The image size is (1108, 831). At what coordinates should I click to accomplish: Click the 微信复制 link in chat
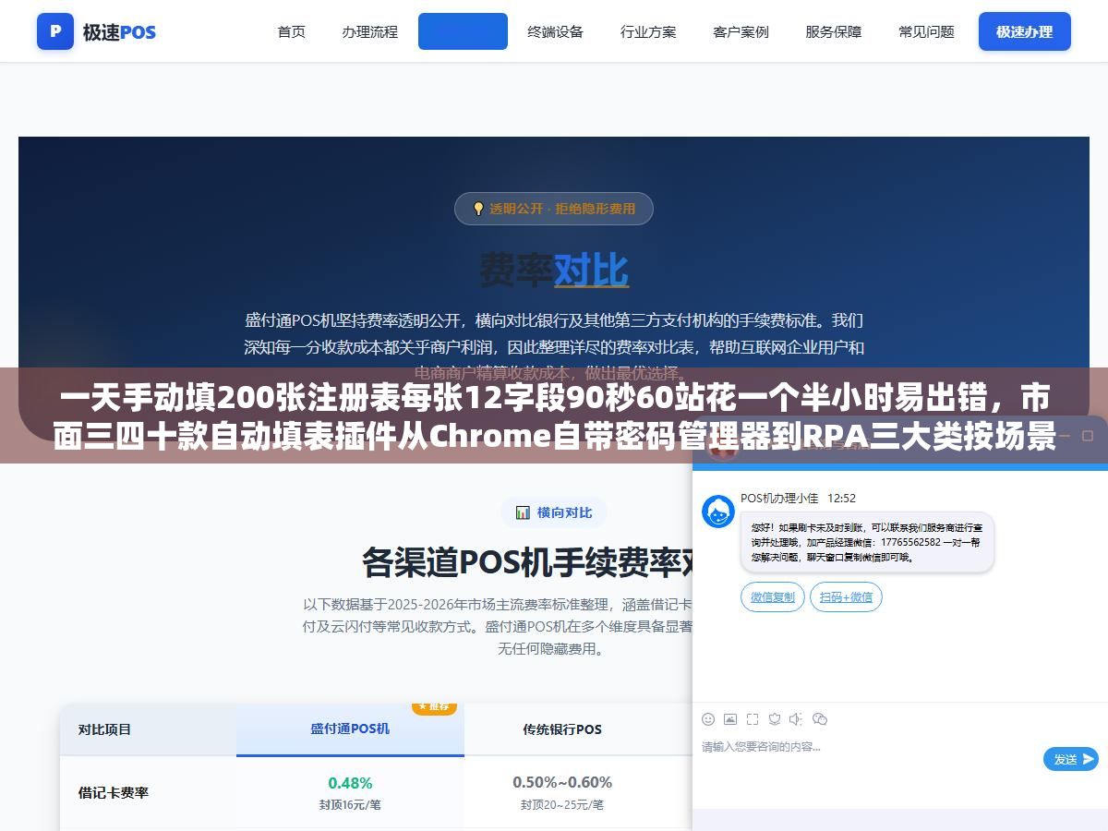[773, 597]
